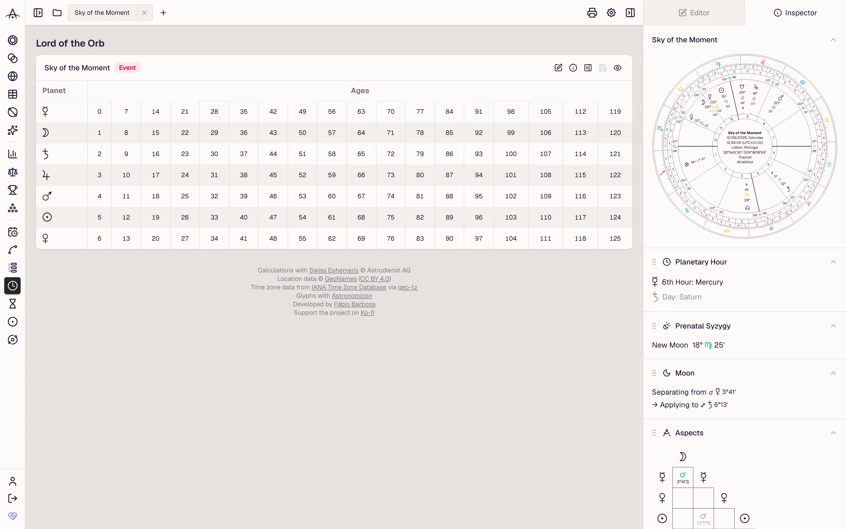The height and width of the screenshot is (529, 846).
Task: Open the balance scales icon in sidebar
Action: point(13,172)
